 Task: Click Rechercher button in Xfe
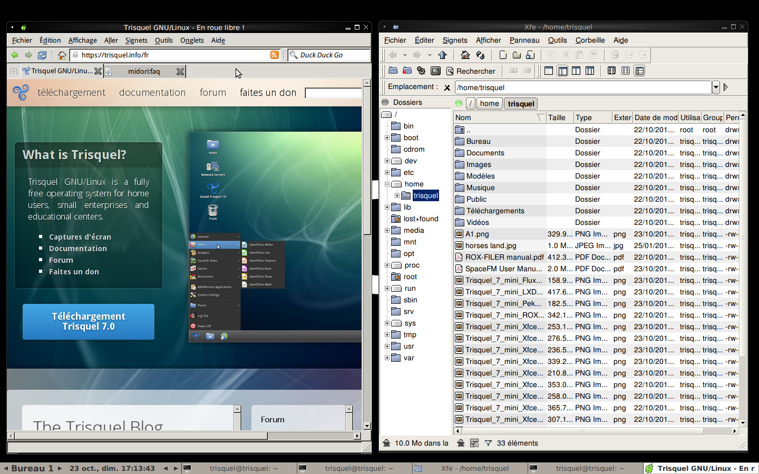471,71
